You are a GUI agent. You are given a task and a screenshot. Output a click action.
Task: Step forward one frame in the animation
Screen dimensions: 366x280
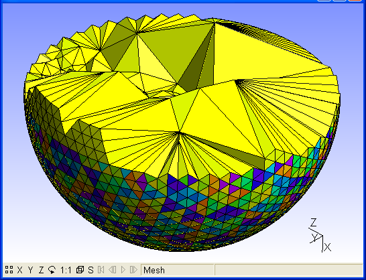pos(133,270)
